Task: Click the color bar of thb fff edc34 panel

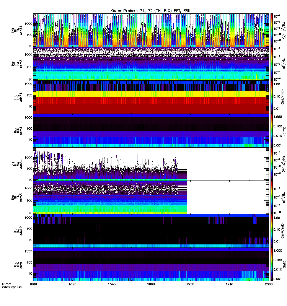Action: [x=271, y=30]
